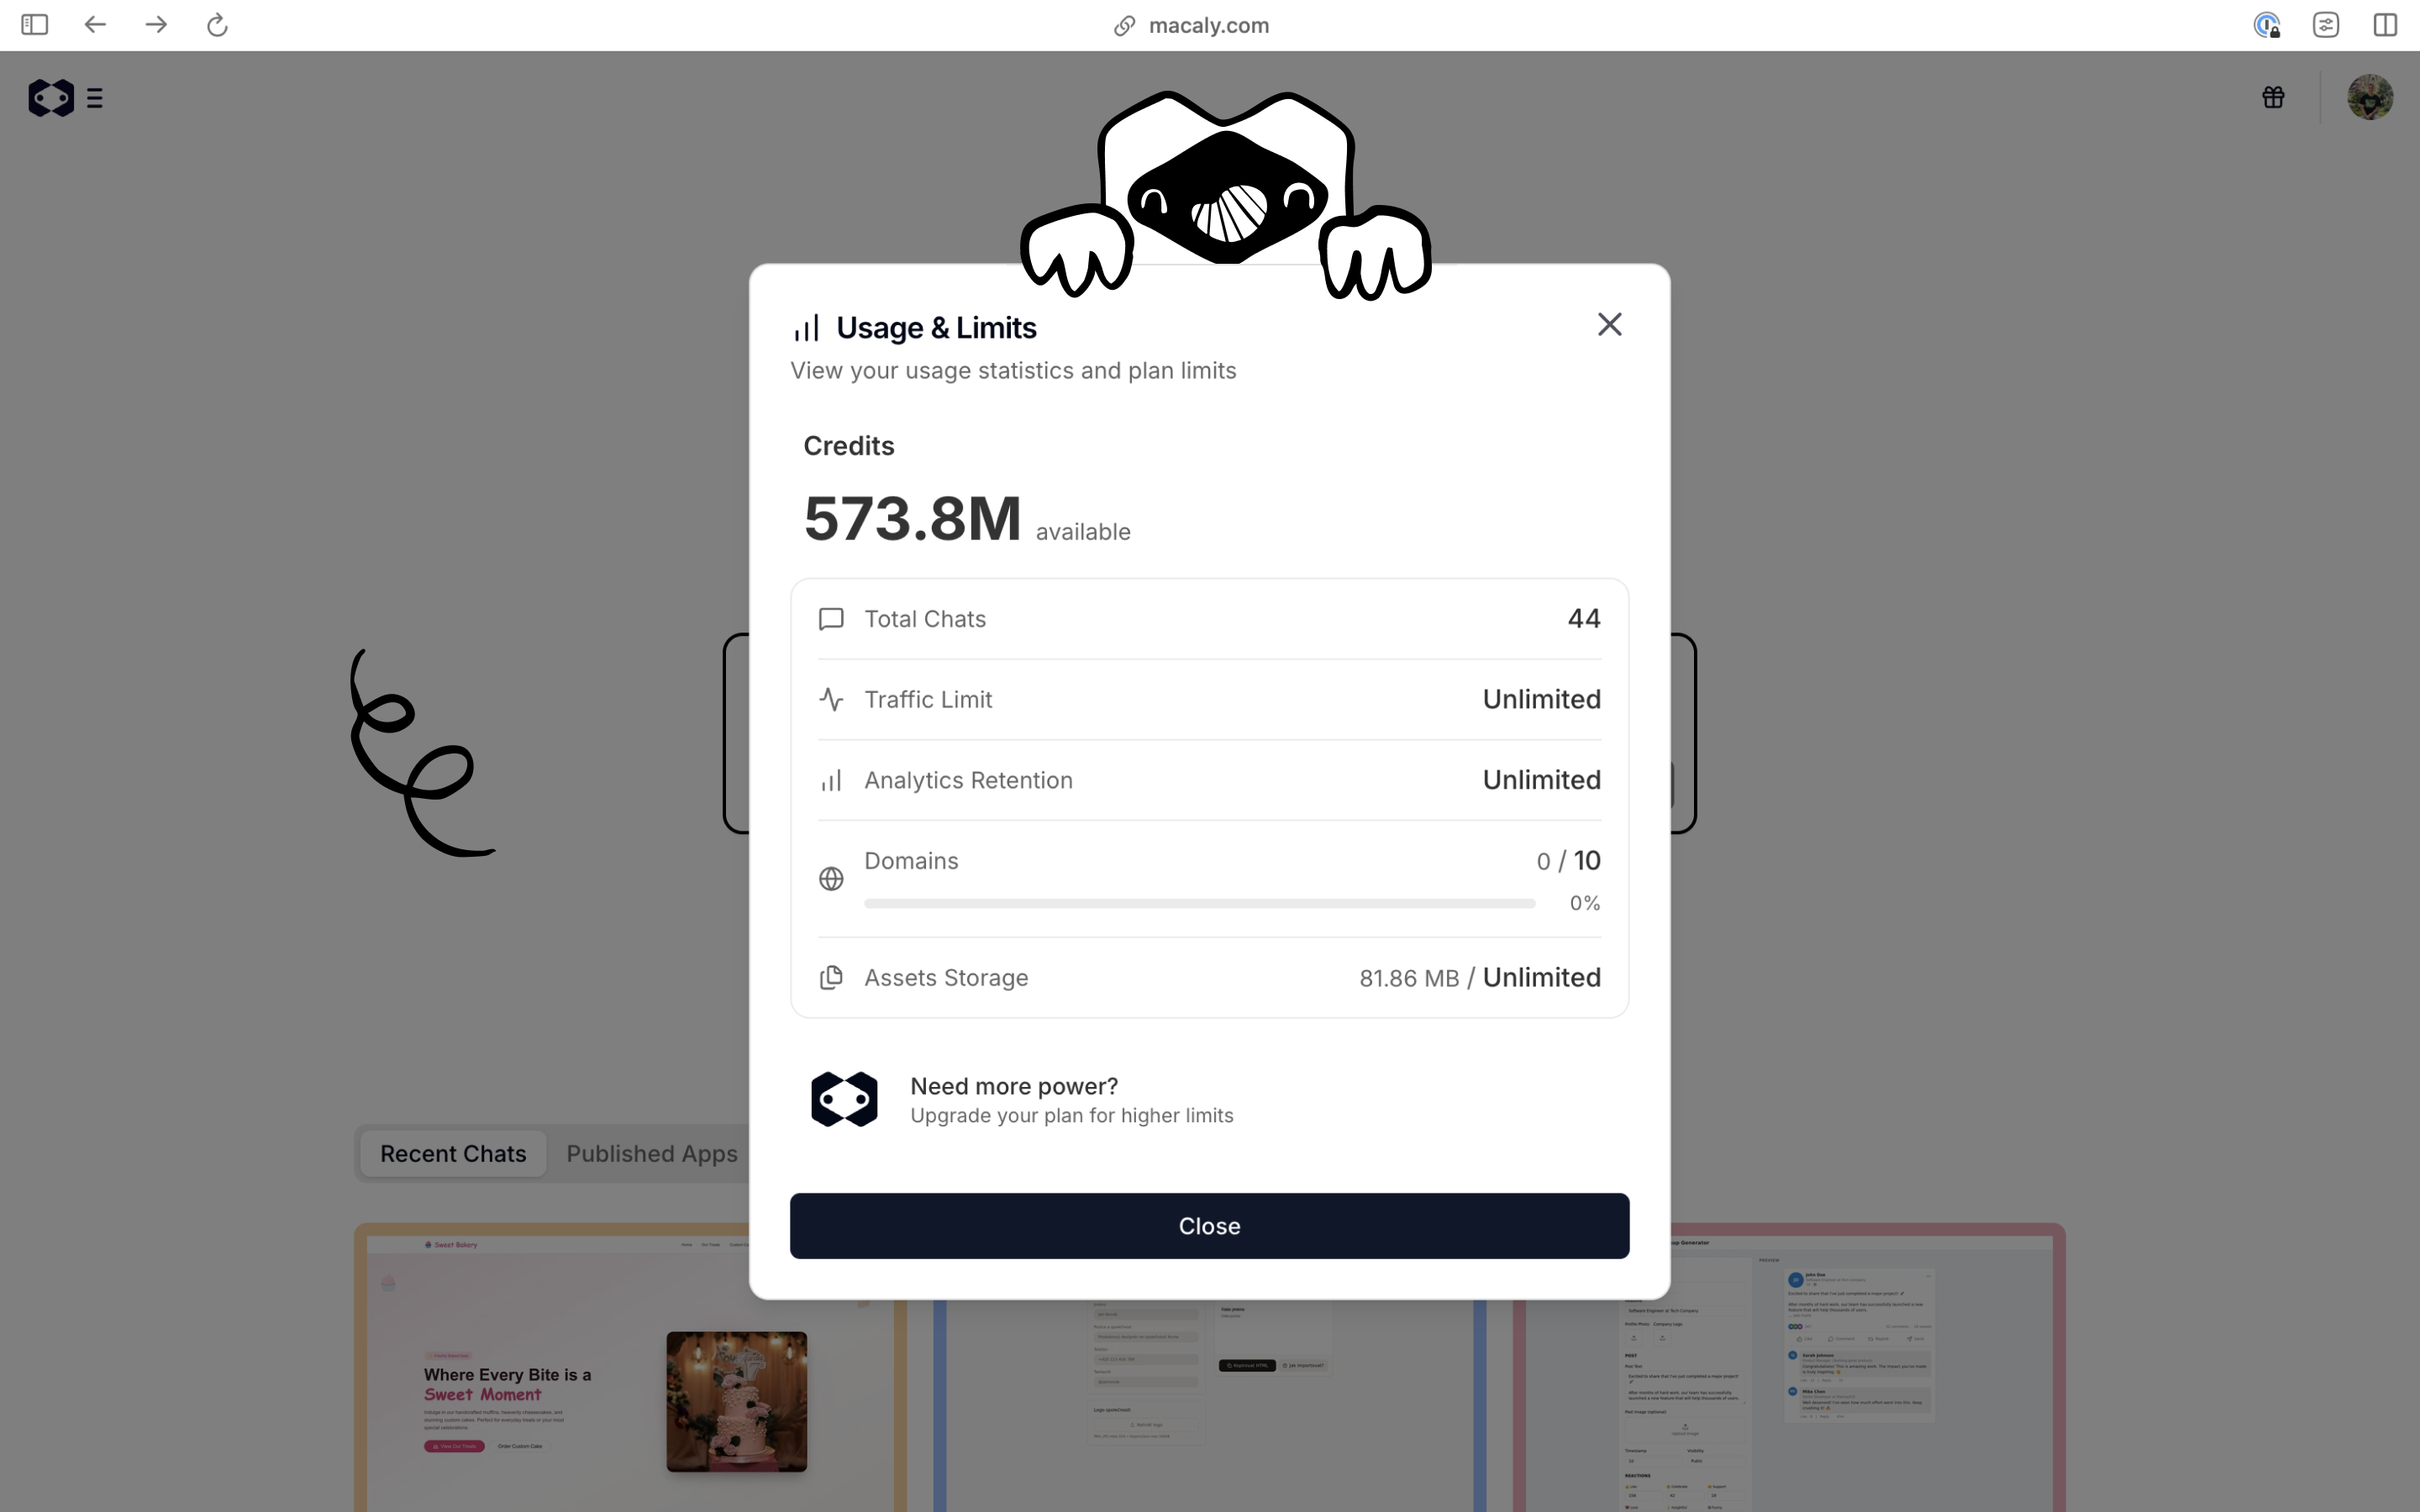This screenshot has height=1512, width=2420.
Task: Navigate back using the browser arrow
Action: coord(95,24)
